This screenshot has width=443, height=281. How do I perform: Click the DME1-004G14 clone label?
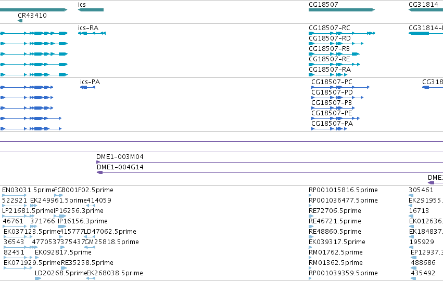tap(120, 167)
